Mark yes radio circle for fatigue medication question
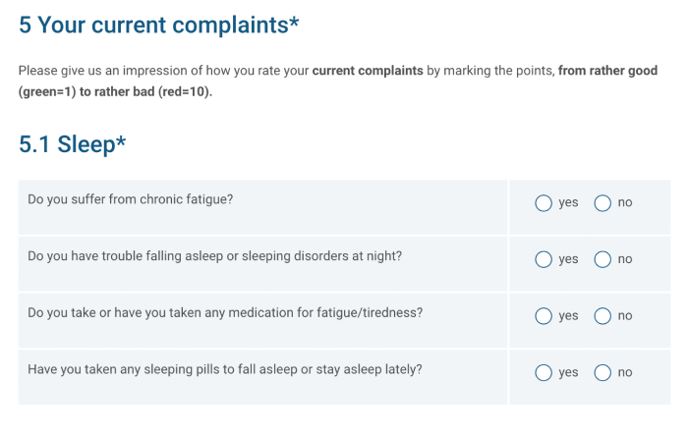688x435 pixels. click(x=544, y=316)
